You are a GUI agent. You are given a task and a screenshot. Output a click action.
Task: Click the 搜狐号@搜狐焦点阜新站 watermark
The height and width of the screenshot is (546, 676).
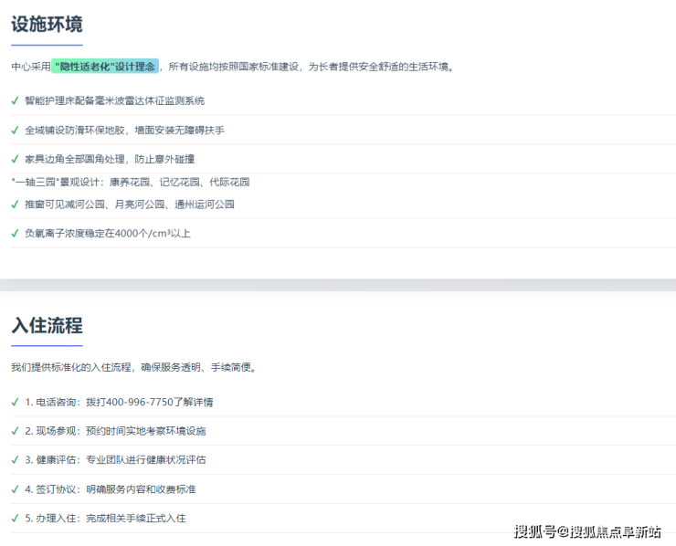coord(587,531)
